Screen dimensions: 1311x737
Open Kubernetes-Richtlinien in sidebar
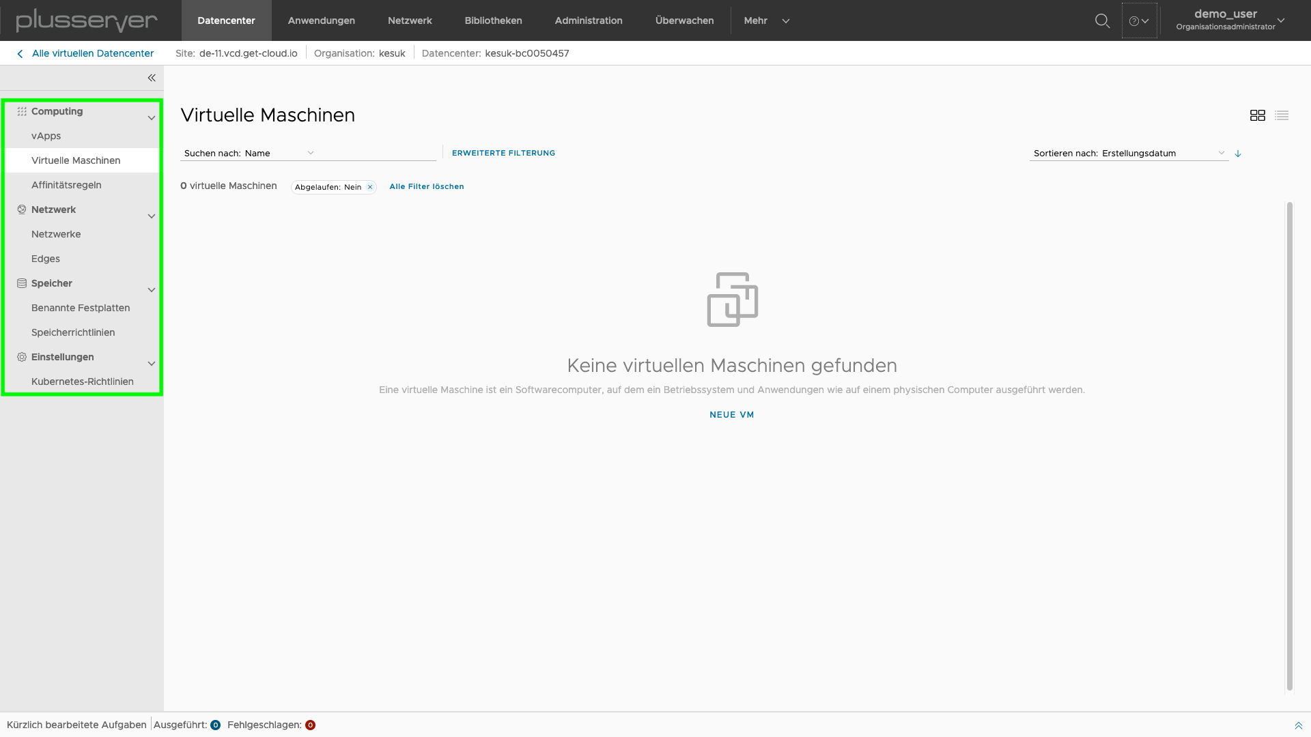pos(83,381)
